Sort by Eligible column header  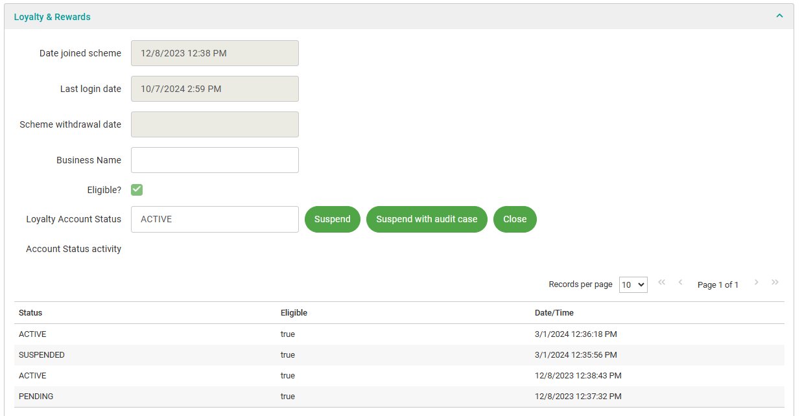click(x=294, y=313)
